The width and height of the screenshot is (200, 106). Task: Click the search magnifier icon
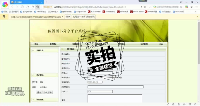(181, 7)
